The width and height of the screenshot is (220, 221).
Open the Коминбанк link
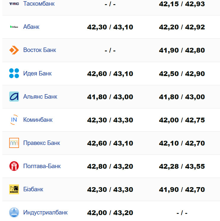(38, 120)
